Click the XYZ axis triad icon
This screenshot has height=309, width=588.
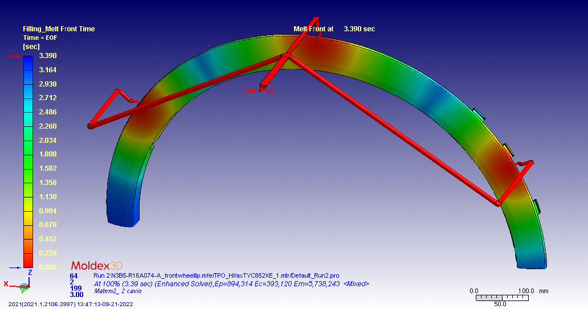[x=22, y=283]
